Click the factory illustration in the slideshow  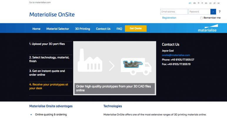coord(90,60)
